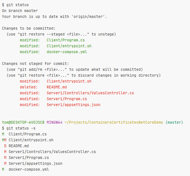The height and width of the screenshot is (176, 190).
Task: Click the tom@DESKTOP-6VOJSCB prompt text
Action: (x=23, y=122)
